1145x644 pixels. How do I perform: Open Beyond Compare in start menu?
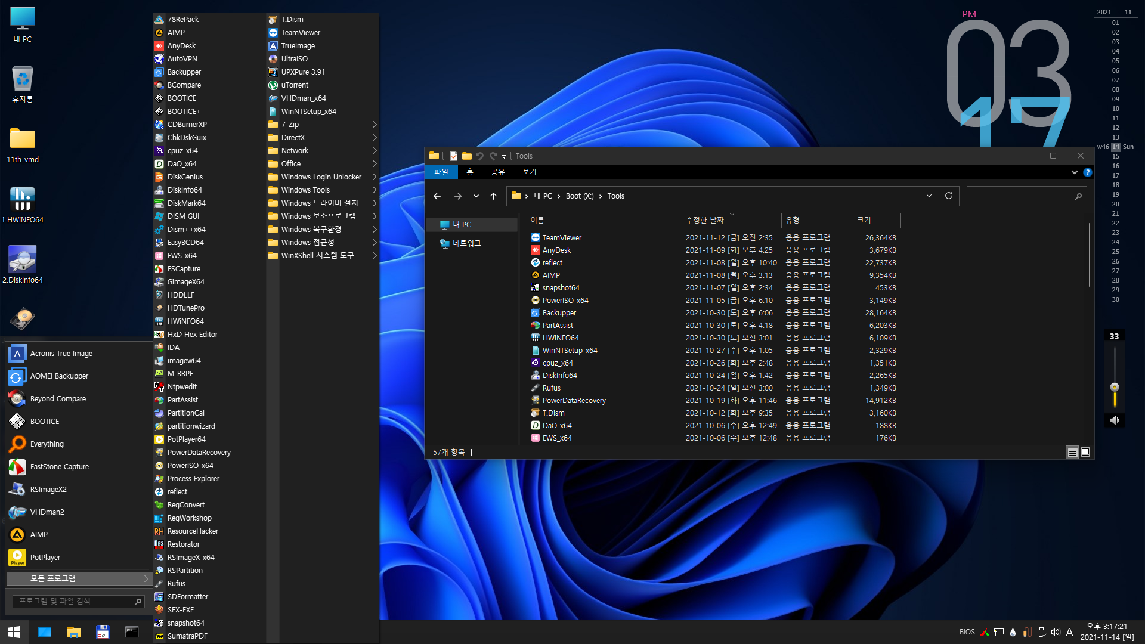(58, 399)
